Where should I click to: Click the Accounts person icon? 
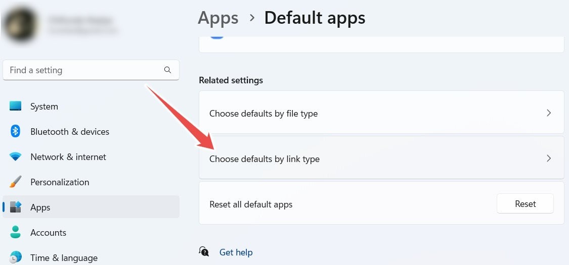[15, 232]
